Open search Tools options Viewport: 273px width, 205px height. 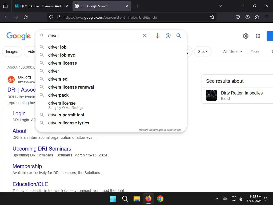255,52
